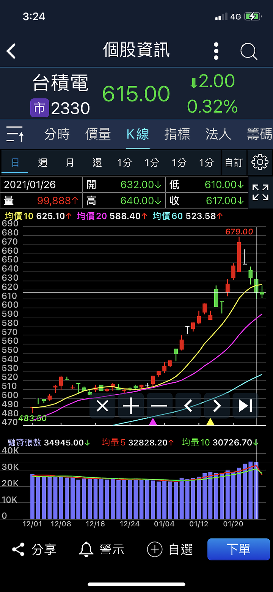Open the list sort menu icon

(x=15, y=134)
